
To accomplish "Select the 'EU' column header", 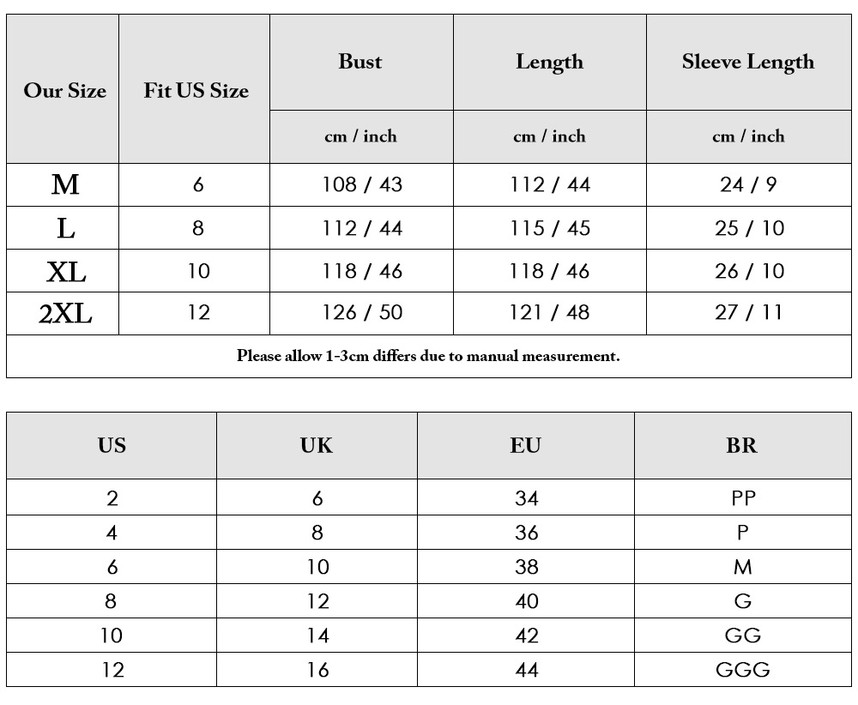I will (525, 445).
